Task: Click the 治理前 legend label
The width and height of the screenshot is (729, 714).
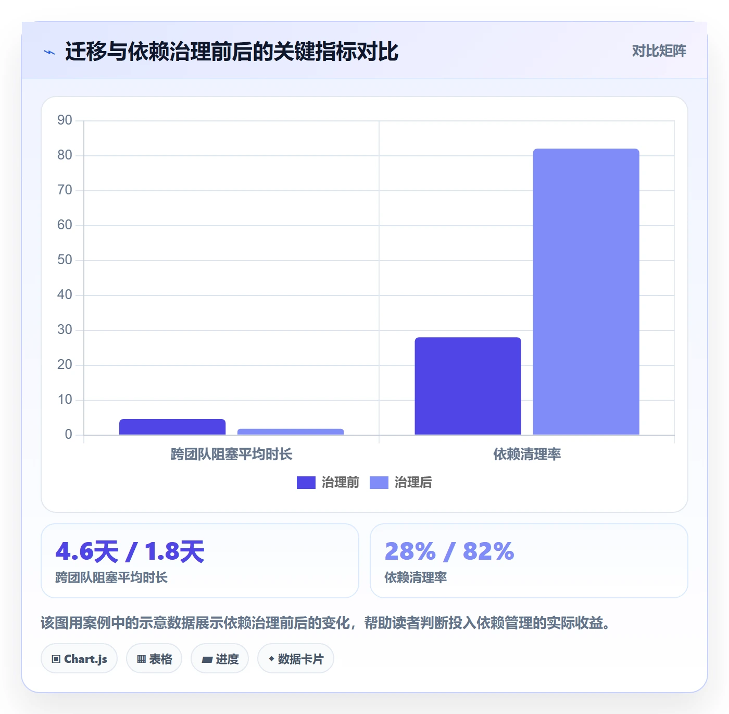Action: click(341, 483)
